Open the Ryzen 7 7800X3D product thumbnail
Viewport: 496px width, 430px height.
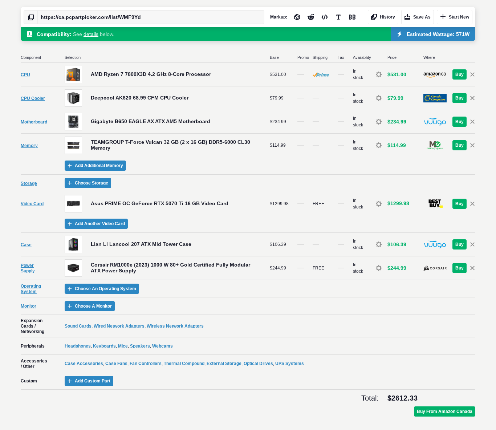pos(73,74)
